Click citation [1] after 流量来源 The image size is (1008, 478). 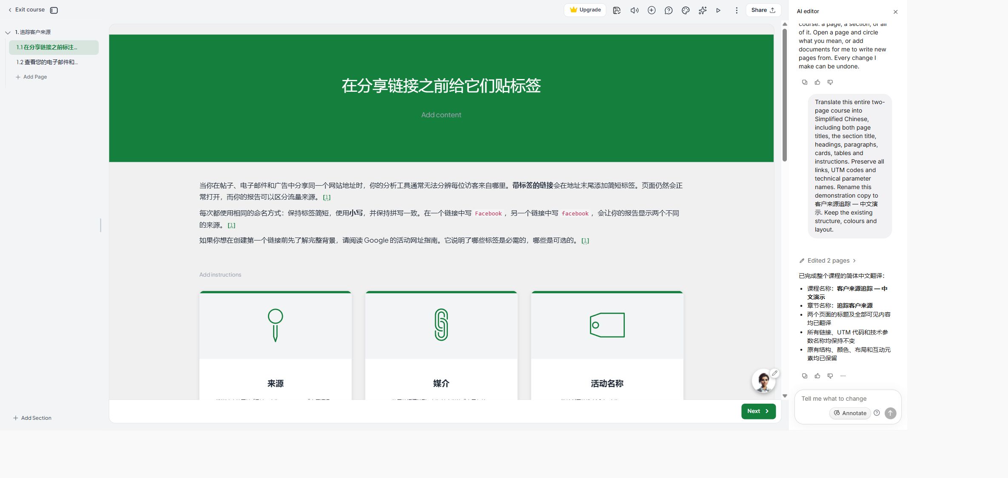[x=327, y=197]
